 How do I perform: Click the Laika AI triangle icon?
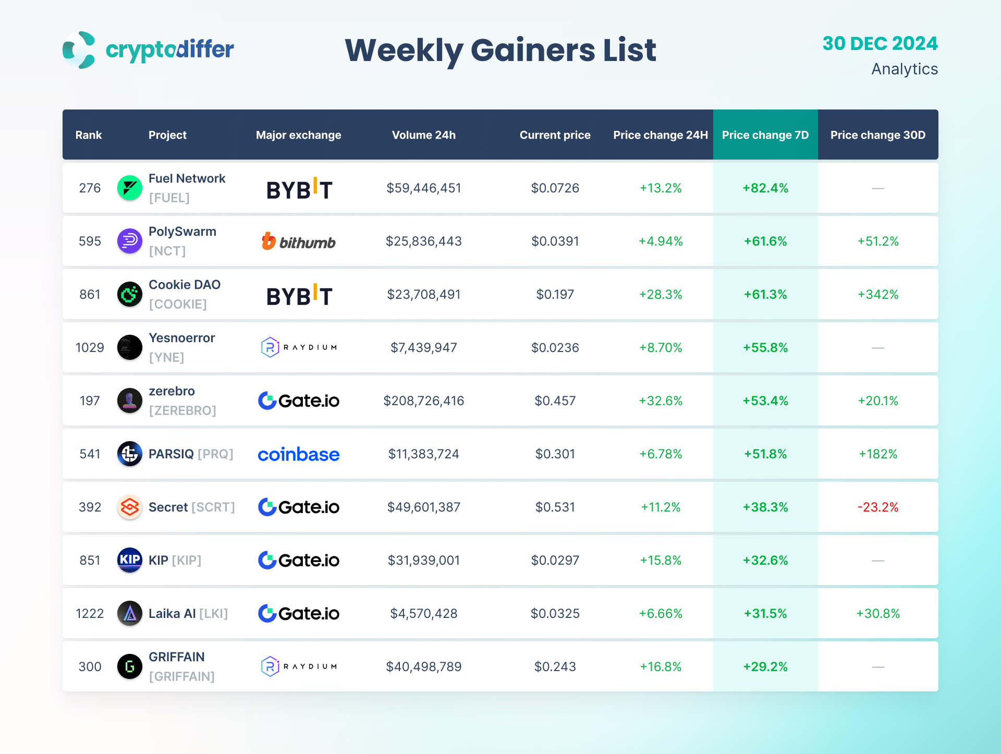(x=130, y=613)
